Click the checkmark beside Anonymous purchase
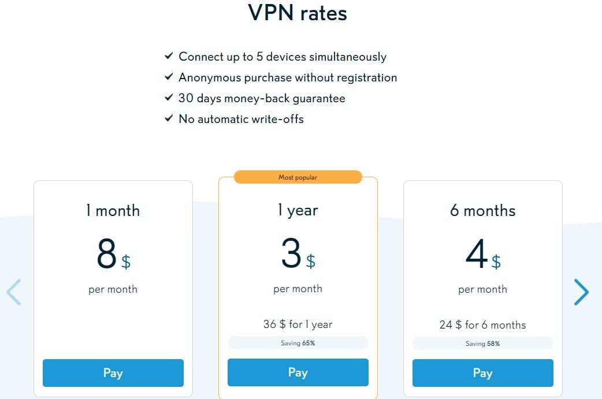This screenshot has width=602, height=399. (169, 77)
